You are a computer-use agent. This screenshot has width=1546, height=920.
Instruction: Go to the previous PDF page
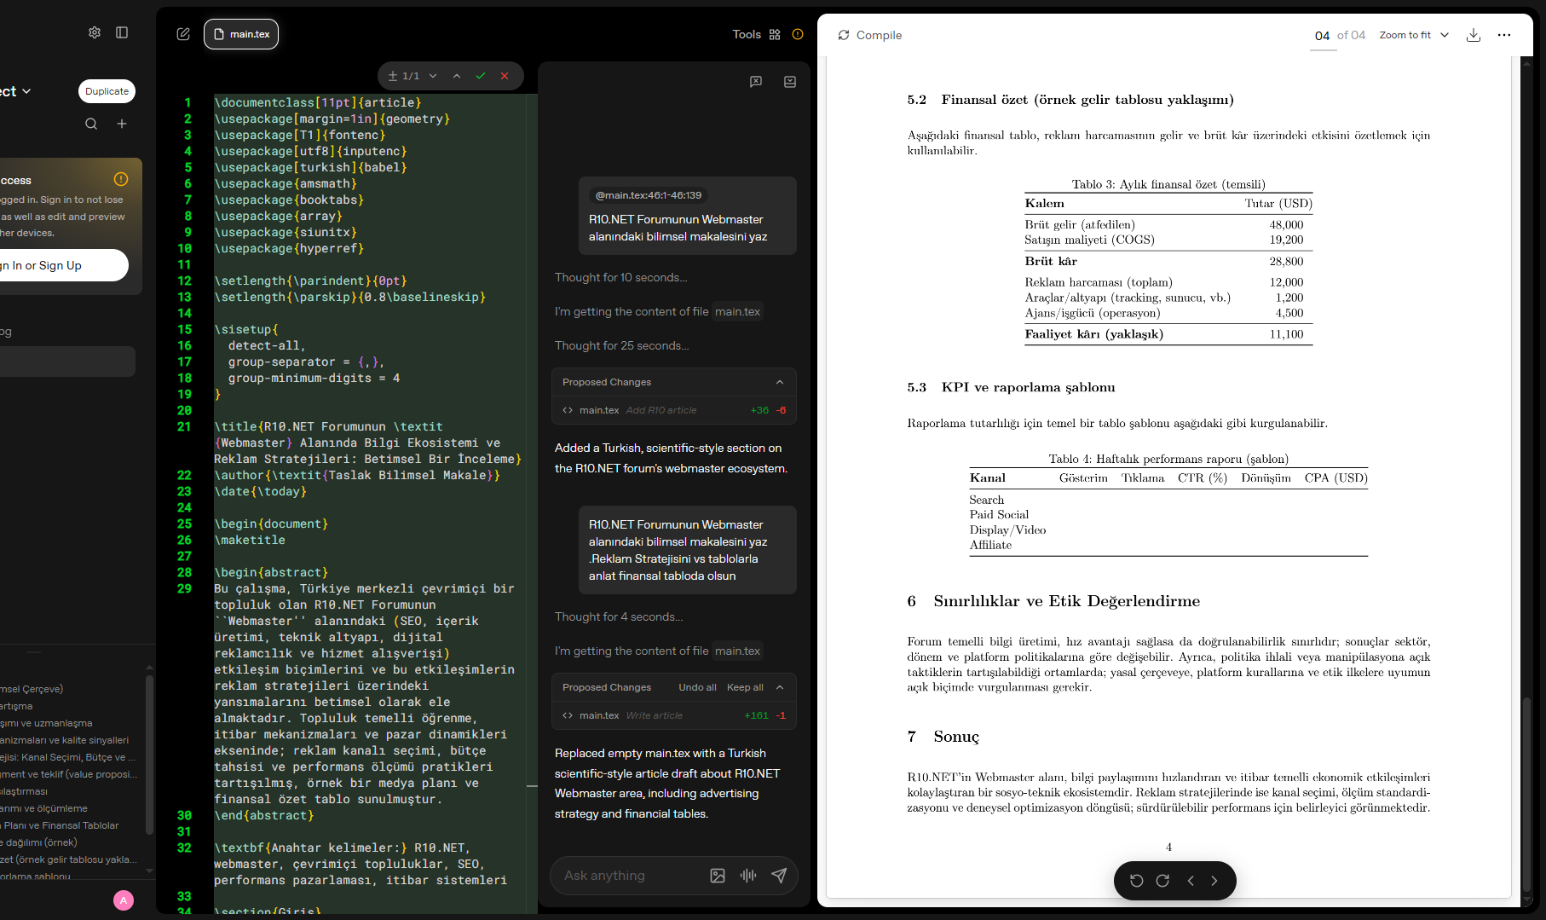tap(1191, 881)
